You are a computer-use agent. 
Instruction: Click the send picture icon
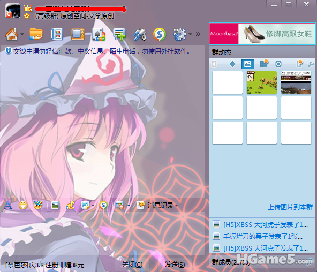[x=55, y=206]
